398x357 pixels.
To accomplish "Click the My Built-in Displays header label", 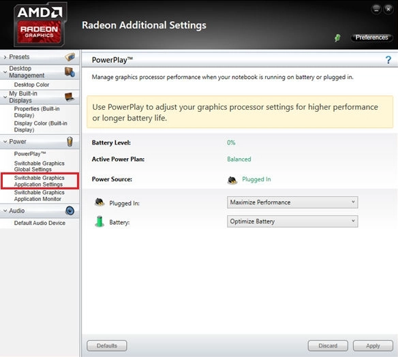I will [23, 97].
